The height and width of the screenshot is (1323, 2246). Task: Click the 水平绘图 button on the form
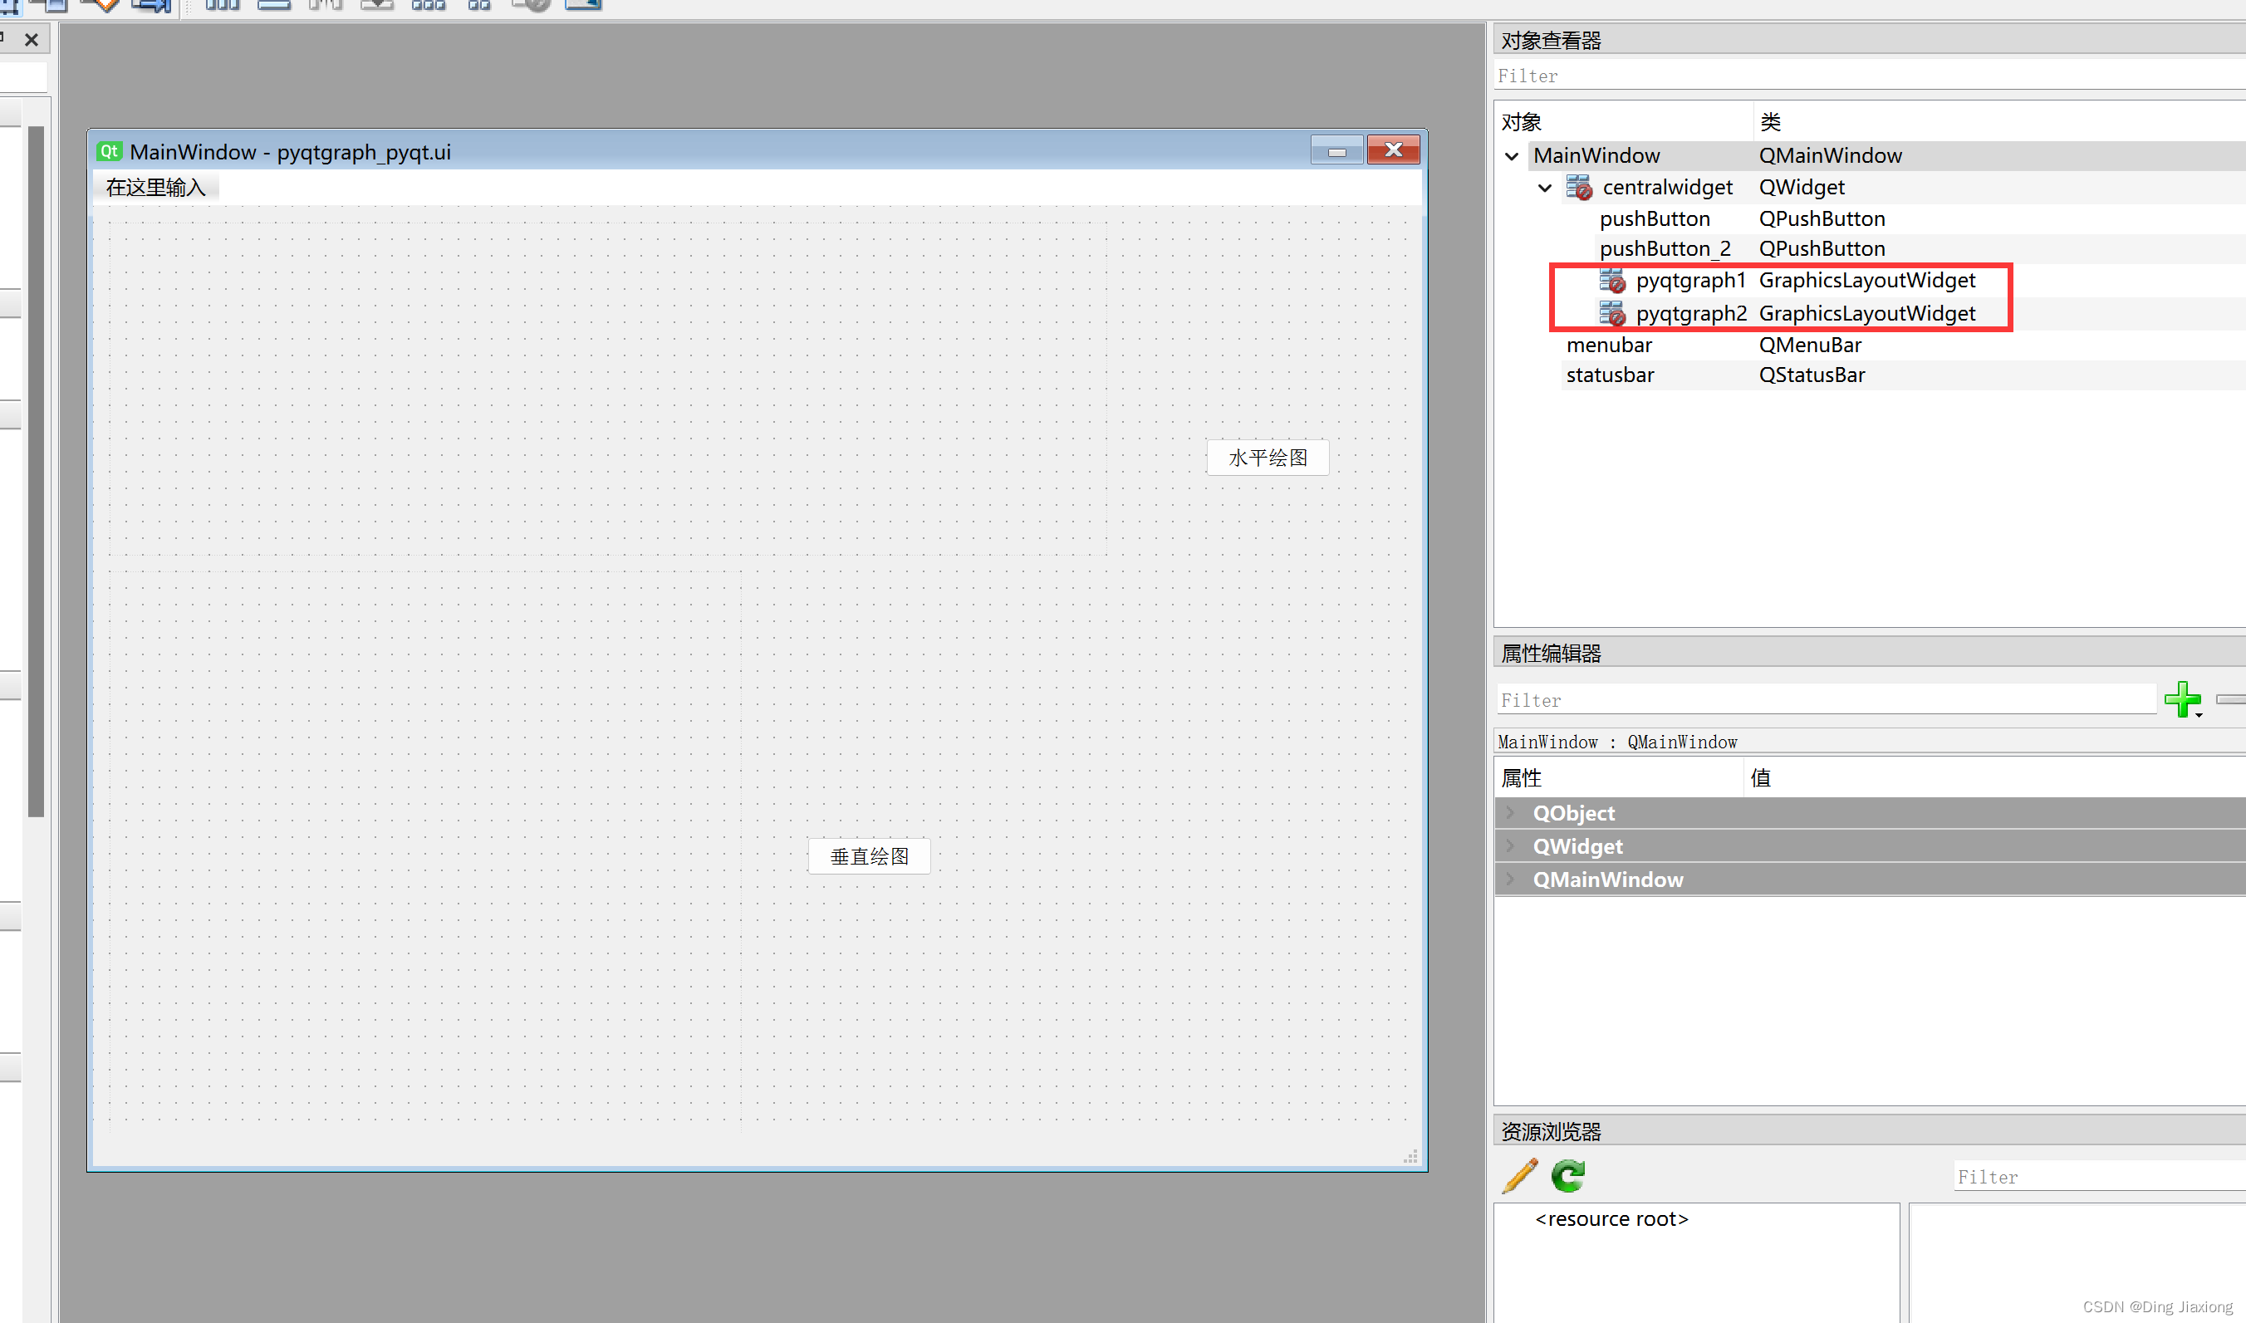[1268, 458]
